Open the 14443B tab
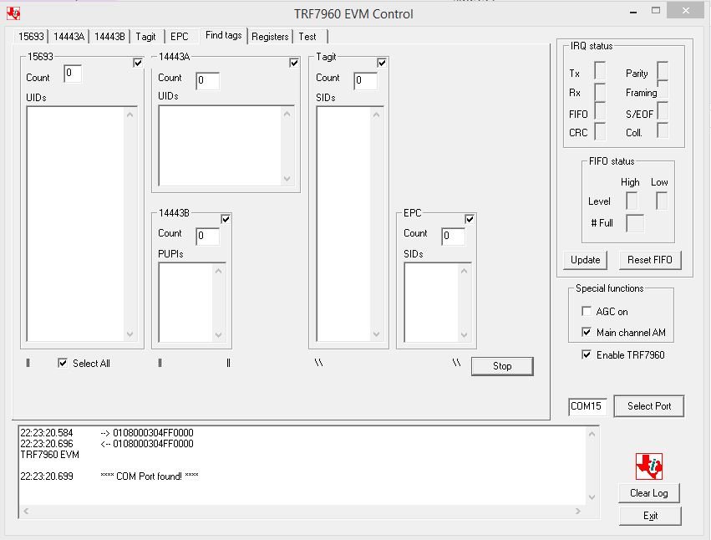 click(x=109, y=36)
